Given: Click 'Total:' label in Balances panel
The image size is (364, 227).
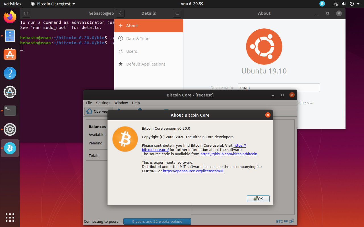Looking at the screenshot, I should pos(94,155).
